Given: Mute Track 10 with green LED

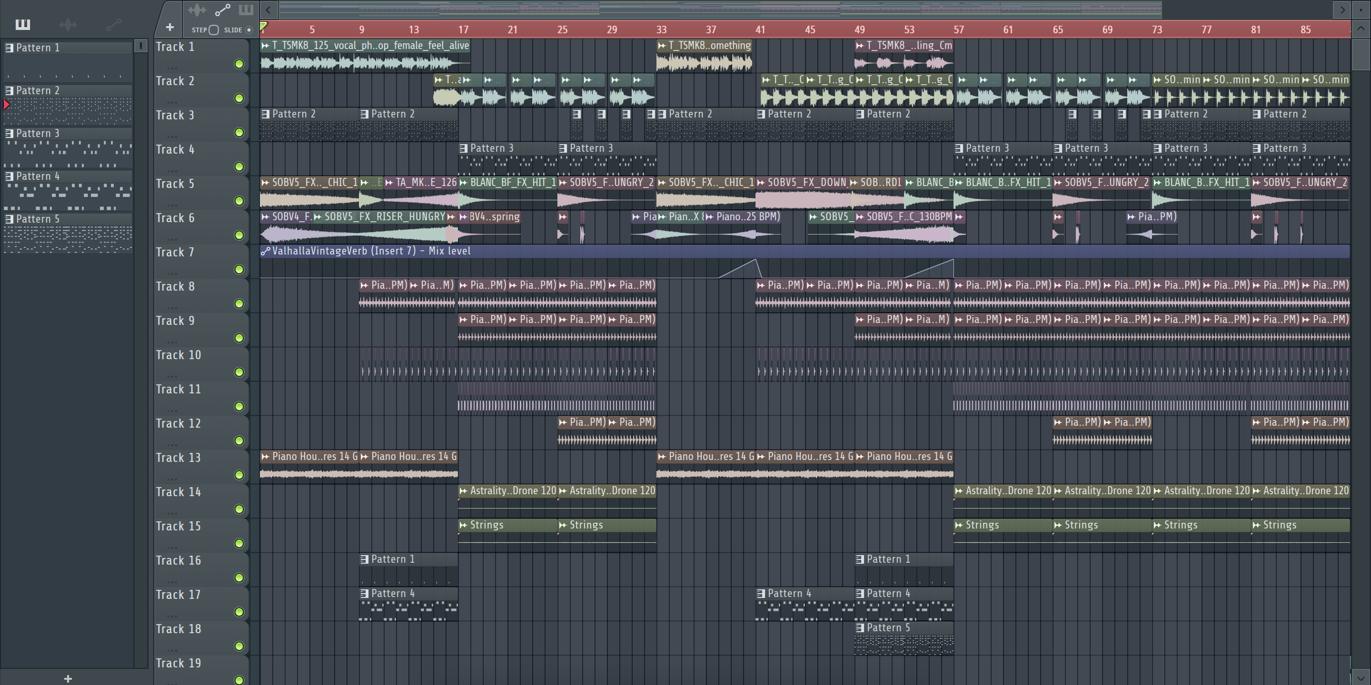Looking at the screenshot, I should (x=239, y=372).
